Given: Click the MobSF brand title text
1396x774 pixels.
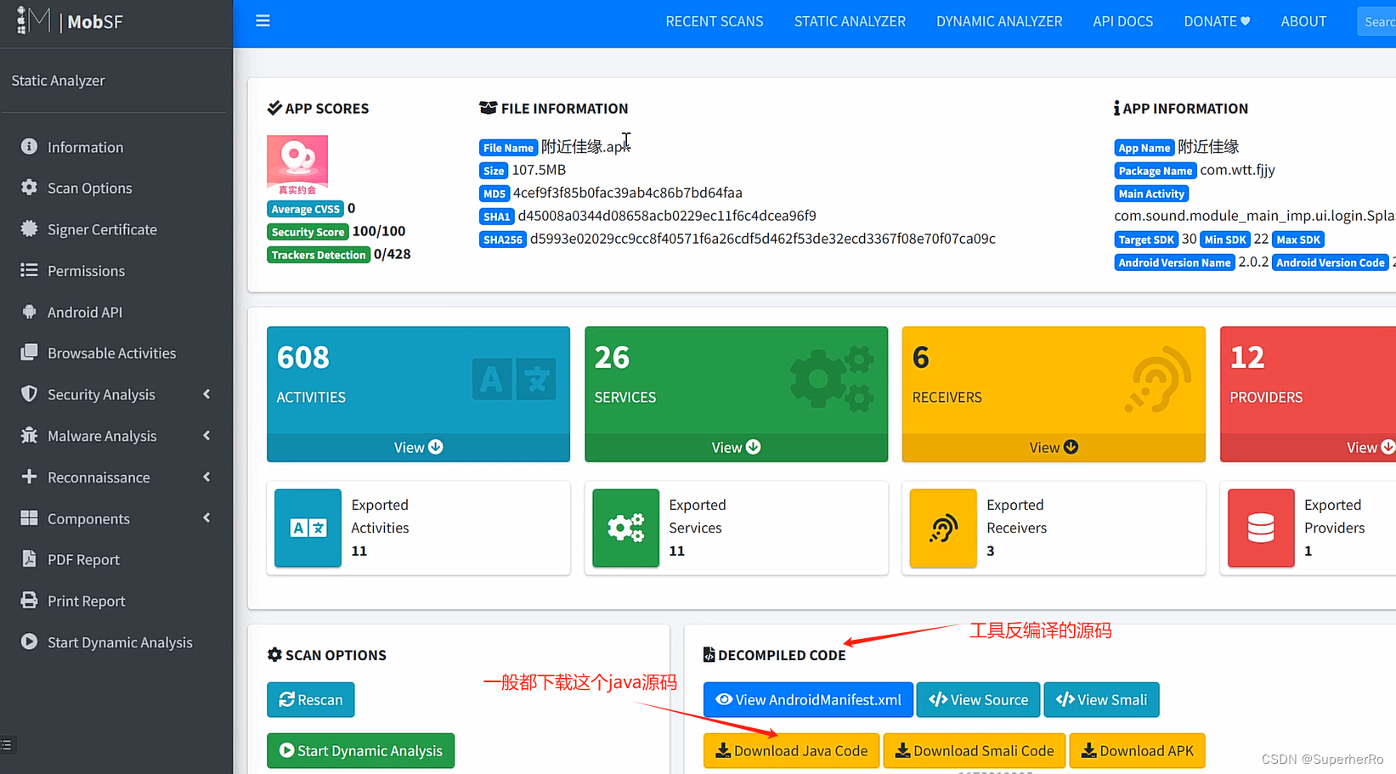Looking at the screenshot, I should pos(95,22).
